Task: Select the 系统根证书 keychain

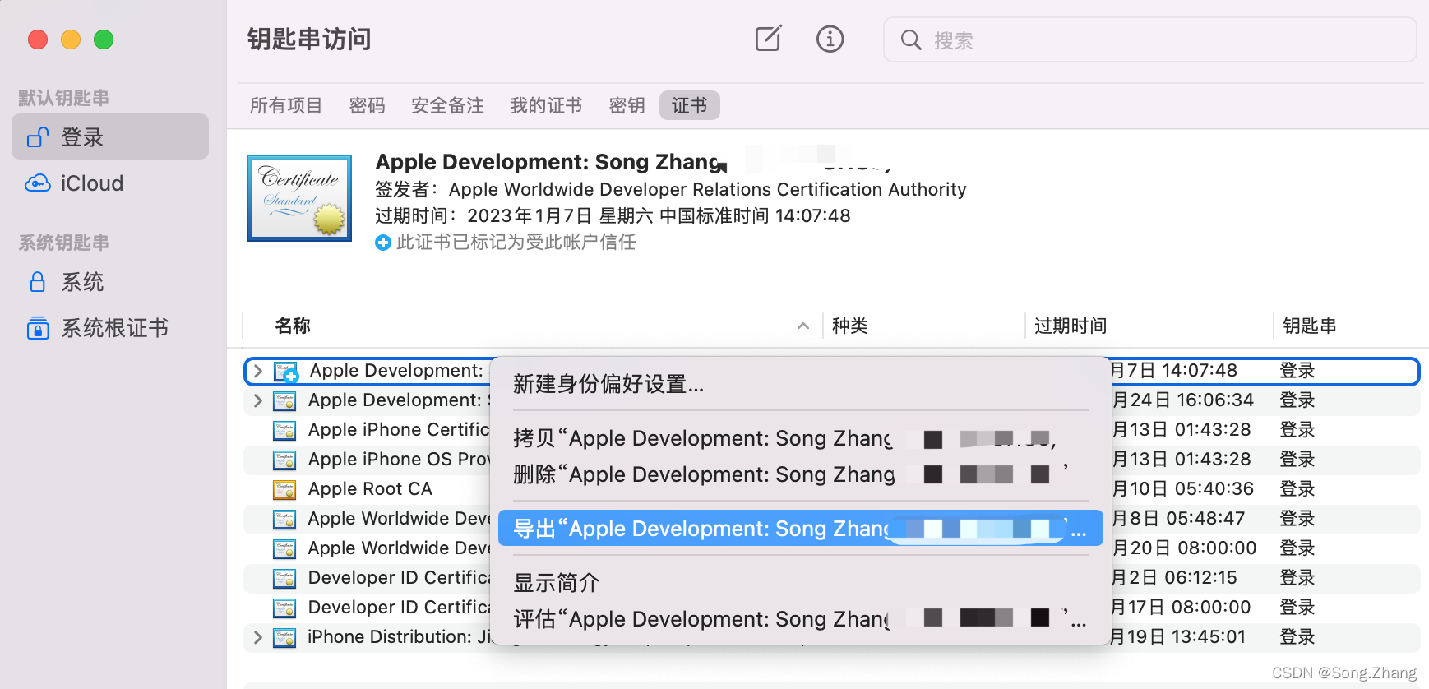Action: coord(110,328)
